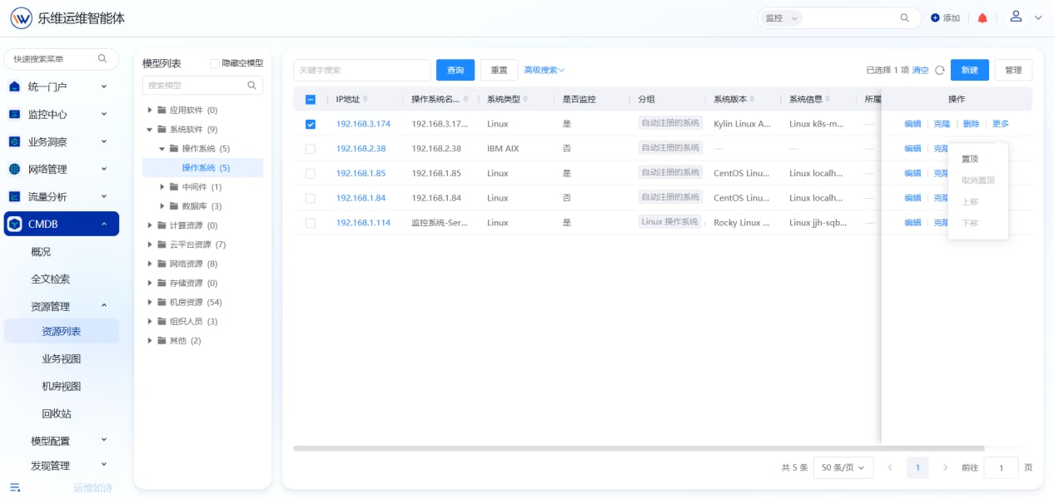Click the 查询 button

click(455, 70)
